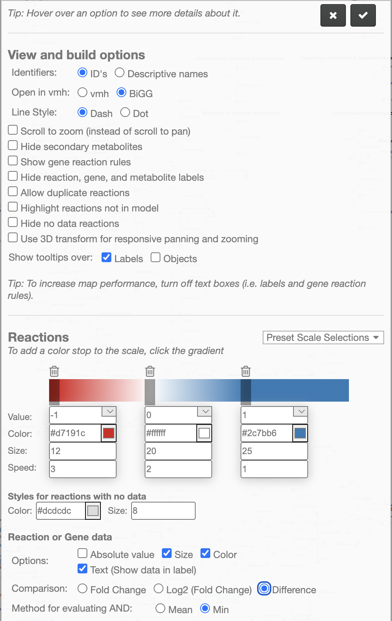Expand the value type dropdown for 0 stop
Viewport: 392px width, 621px height.
pos(205,411)
